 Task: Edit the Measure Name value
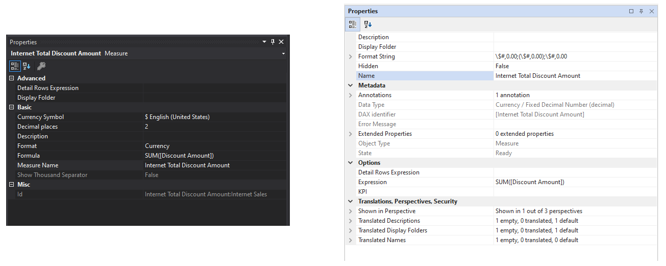[x=216, y=165]
